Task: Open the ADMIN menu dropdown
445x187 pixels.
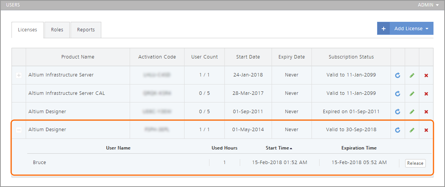Action: (428, 5)
